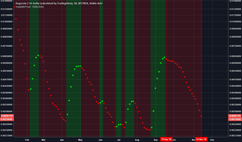Click the Aug label on the time axis

click(x=137, y=140)
